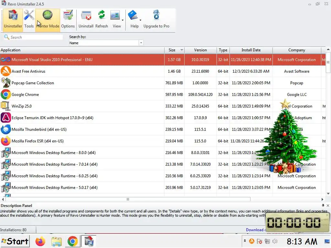The width and height of the screenshot is (331, 248).
Task: Sort by the Application column header
Action: (x=82, y=50)
